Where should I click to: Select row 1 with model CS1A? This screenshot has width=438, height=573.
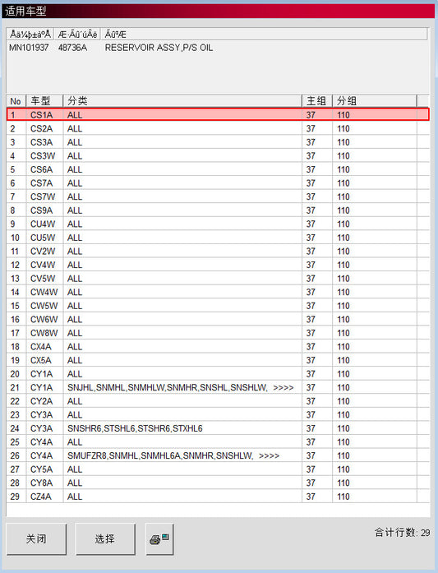(218, 115)
